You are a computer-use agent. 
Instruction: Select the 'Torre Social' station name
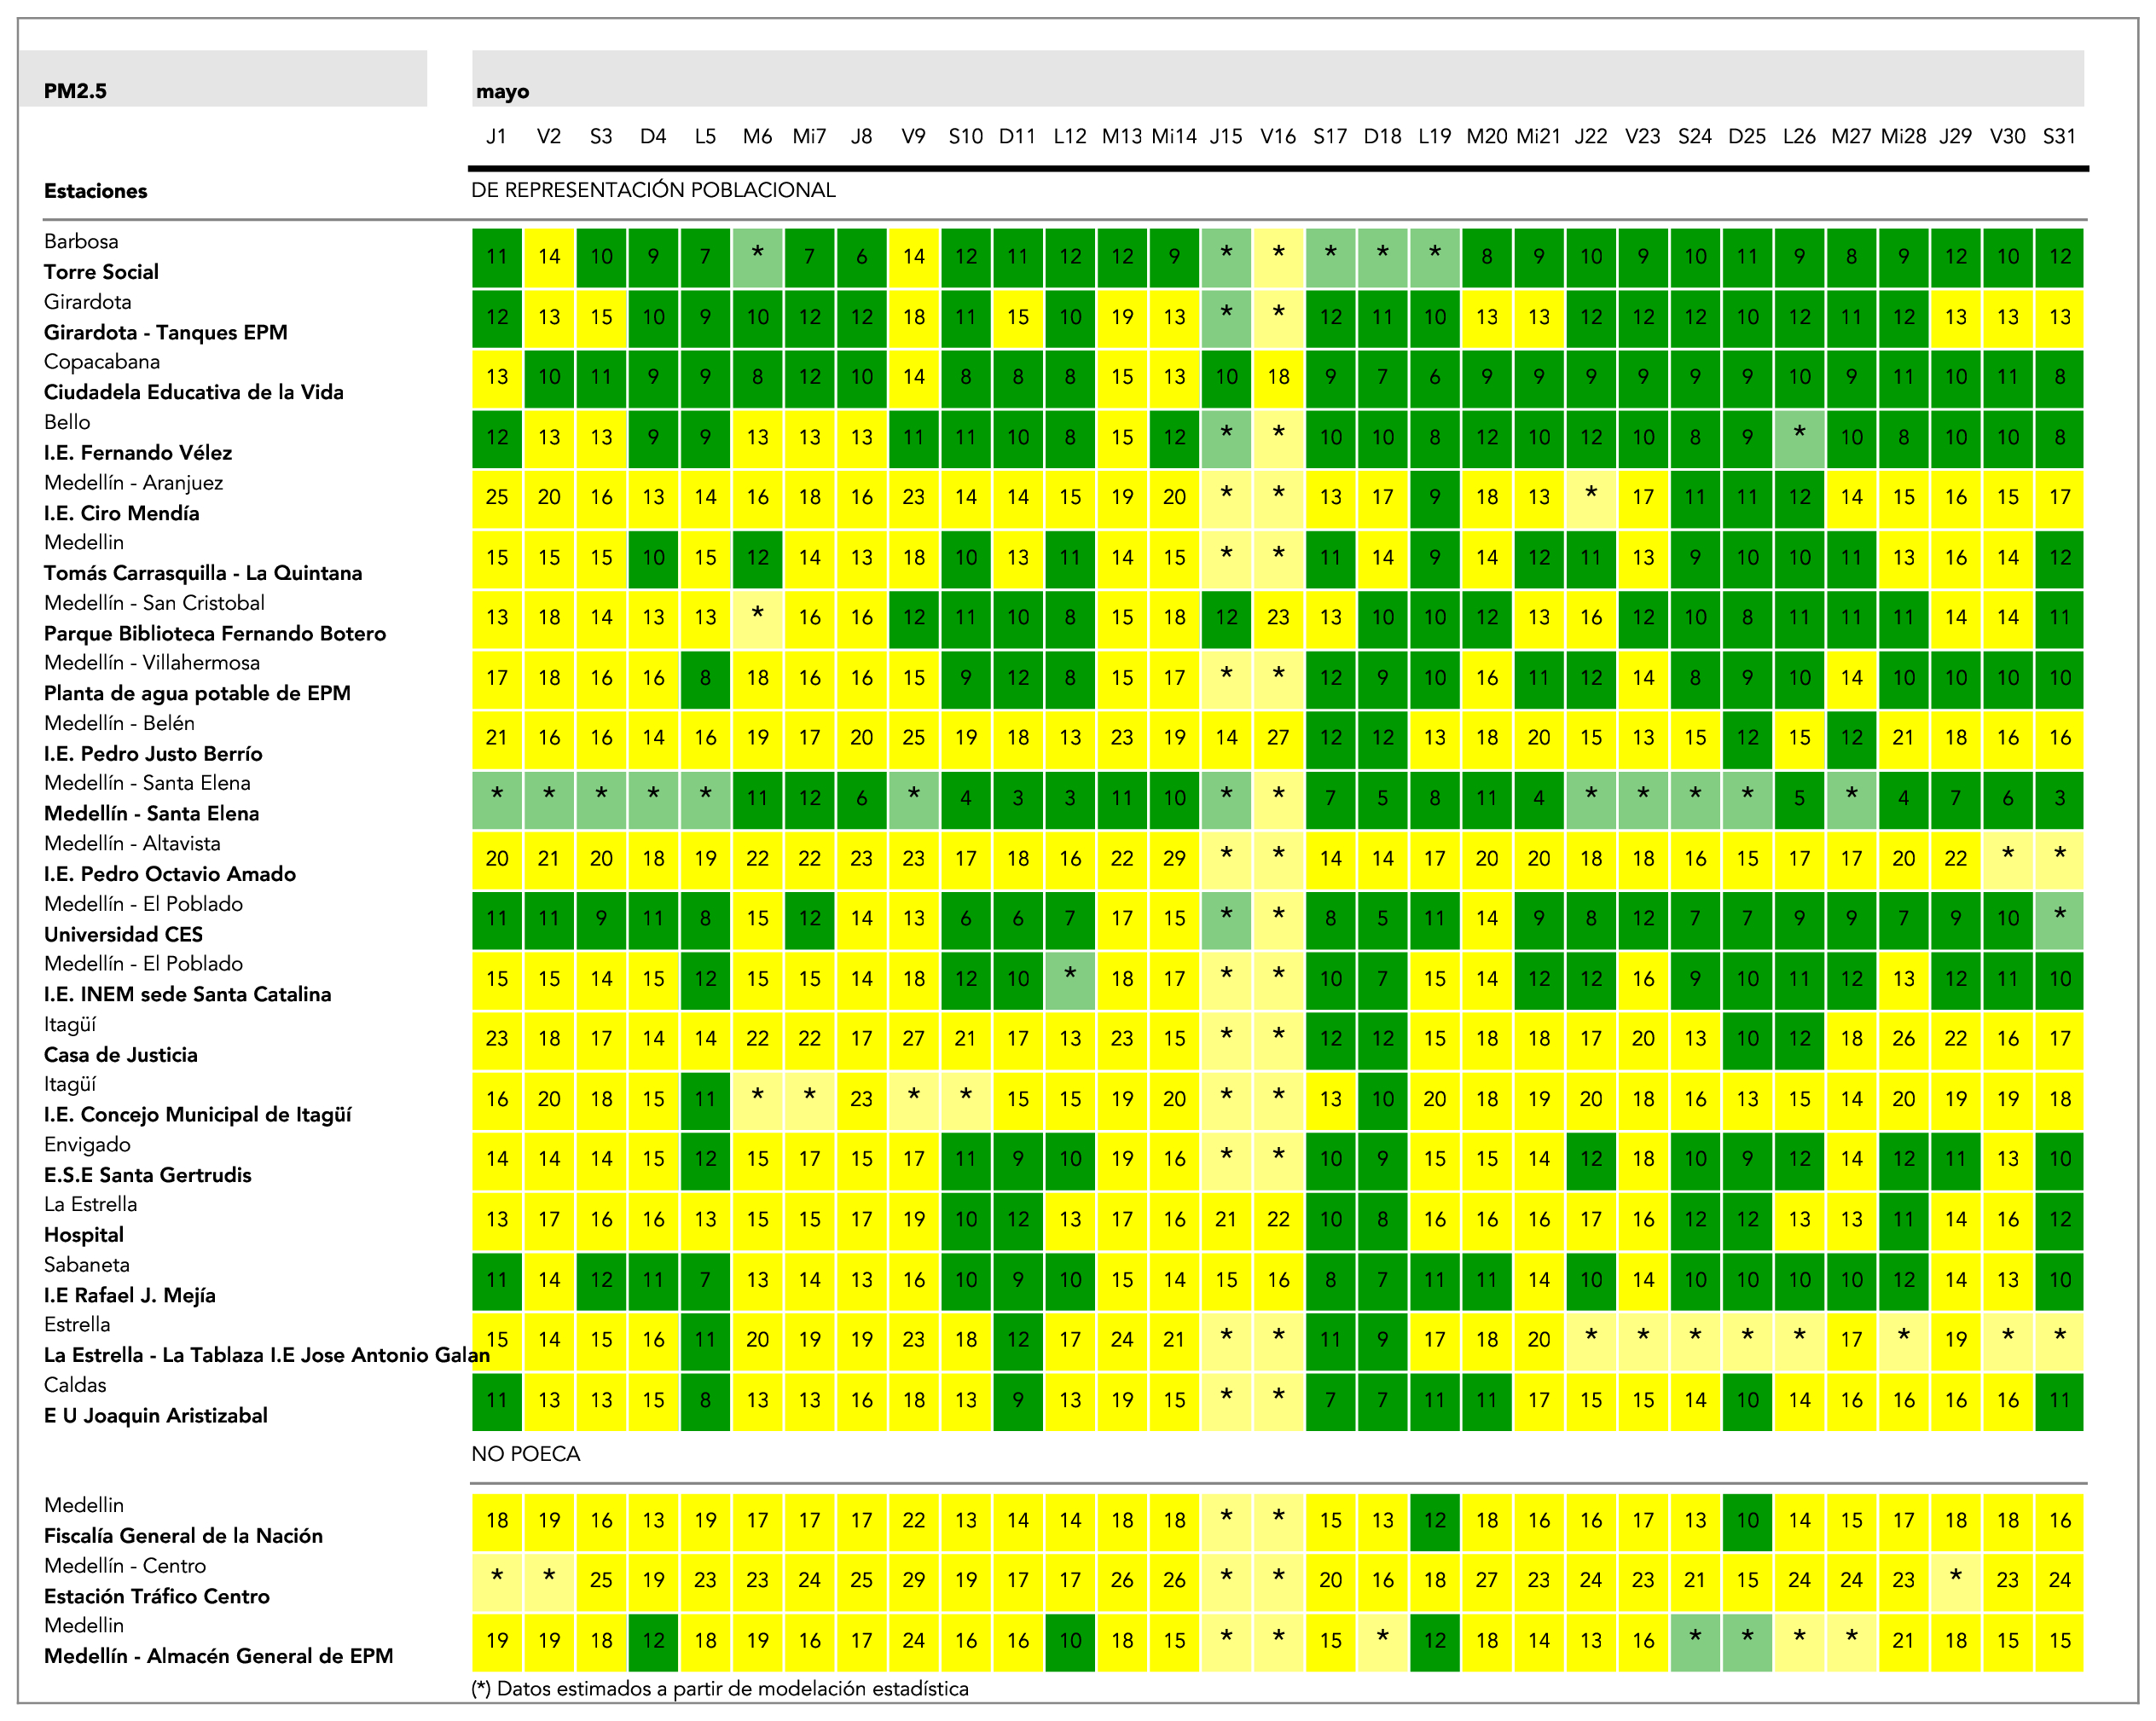click(101, 272)
